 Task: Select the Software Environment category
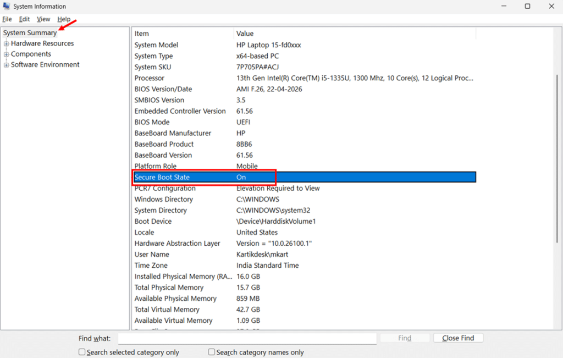pos(45,65)
